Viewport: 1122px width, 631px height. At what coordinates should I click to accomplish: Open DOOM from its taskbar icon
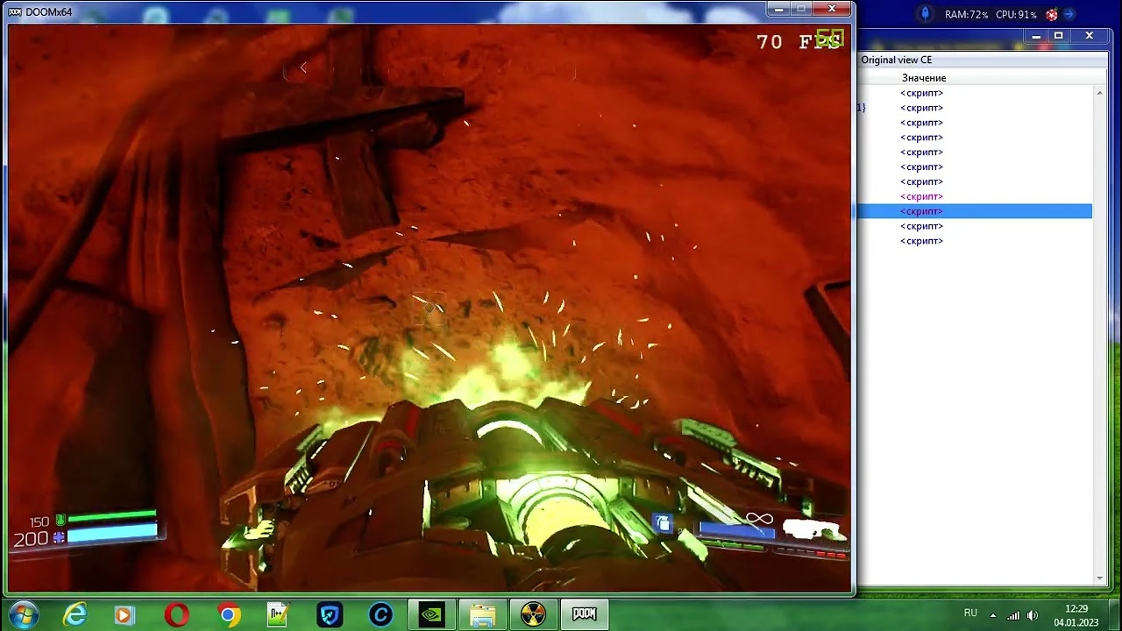point(584,613)
